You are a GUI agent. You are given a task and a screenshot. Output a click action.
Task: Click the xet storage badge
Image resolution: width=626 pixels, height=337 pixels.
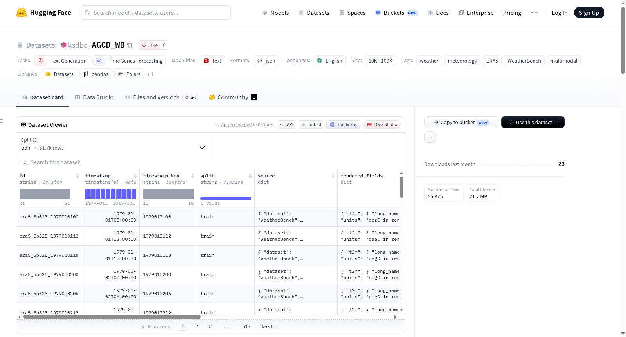click(191, 97)
